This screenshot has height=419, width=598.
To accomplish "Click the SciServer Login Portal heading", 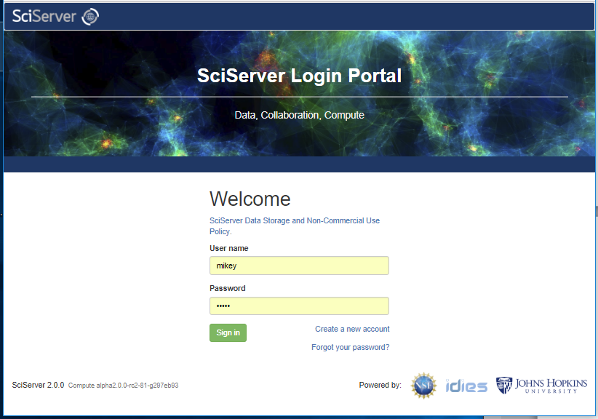I will [x=299, y=76].
